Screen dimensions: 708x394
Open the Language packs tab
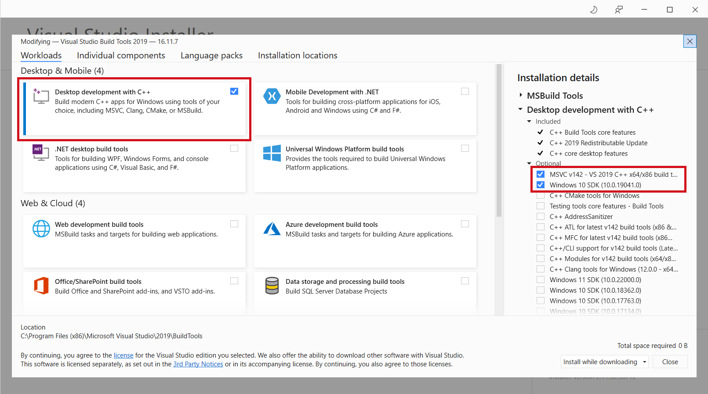[x=211, y=55]
